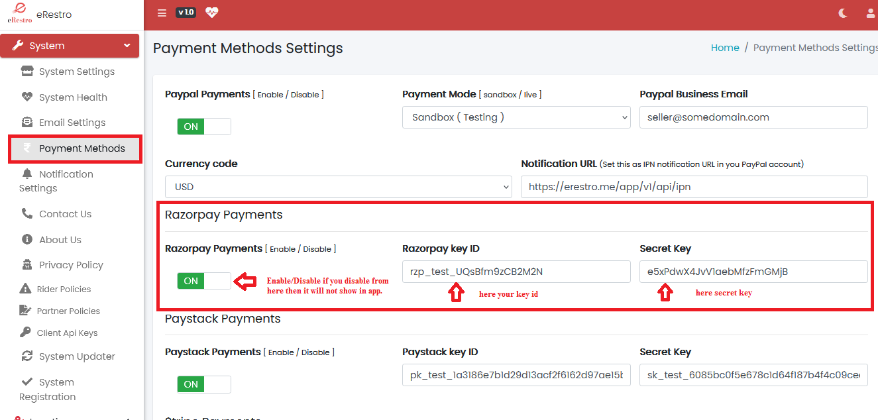Click the Paypal Business Email field
Screen dimensions: 878x420
coord(753,117)
